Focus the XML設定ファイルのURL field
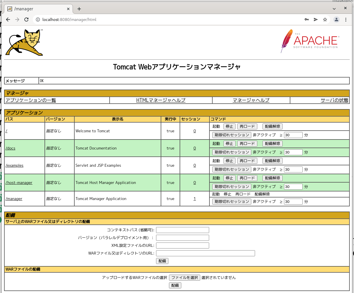This screenshot has width=354, height=293. 182,245
